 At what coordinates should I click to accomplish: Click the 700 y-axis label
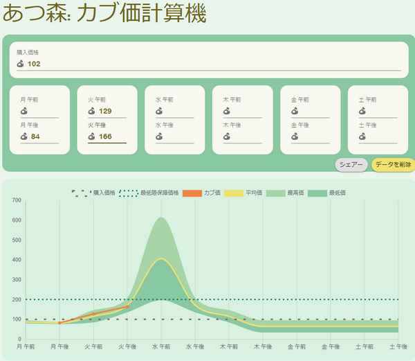pos(17,200)
